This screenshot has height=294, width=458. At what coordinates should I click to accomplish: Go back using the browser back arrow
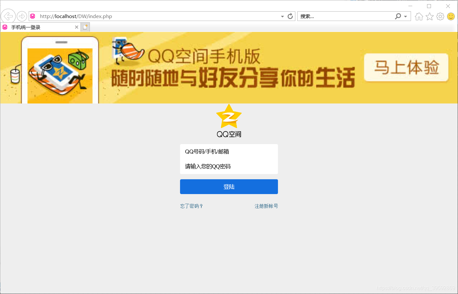[x=8, y=16]
